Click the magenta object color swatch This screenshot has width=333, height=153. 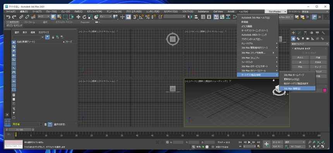click(325, 90)
